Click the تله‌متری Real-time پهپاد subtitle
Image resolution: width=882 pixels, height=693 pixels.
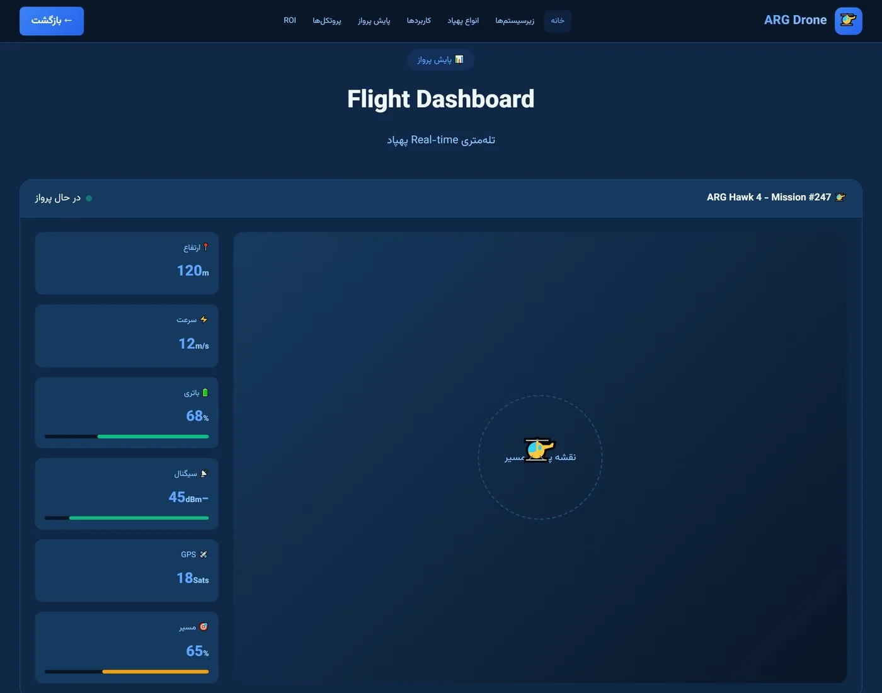point(441,140)
